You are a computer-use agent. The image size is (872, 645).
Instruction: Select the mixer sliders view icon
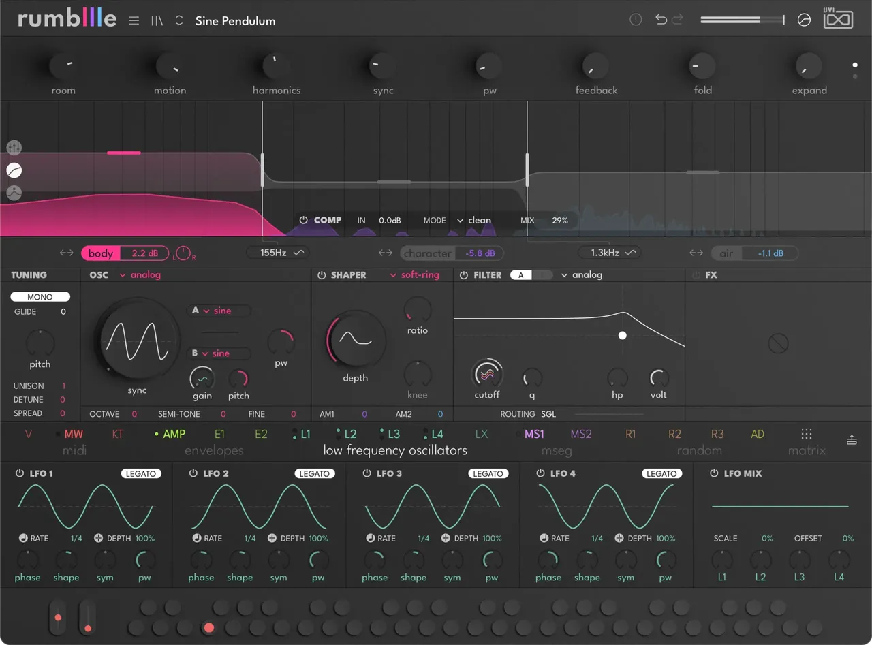[x=14, y=148]
